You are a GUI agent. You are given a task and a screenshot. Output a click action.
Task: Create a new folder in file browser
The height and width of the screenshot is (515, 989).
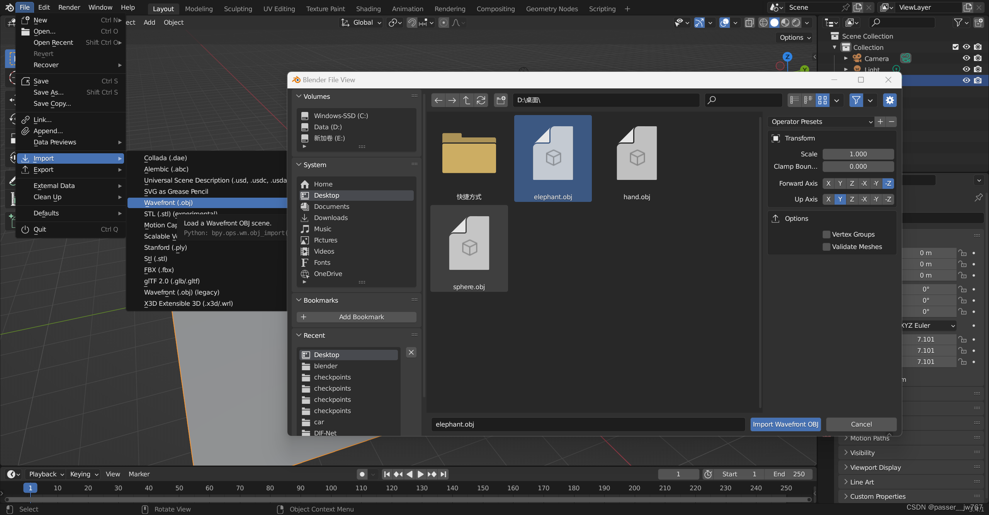pyautogui.click(x=501, y=100)
